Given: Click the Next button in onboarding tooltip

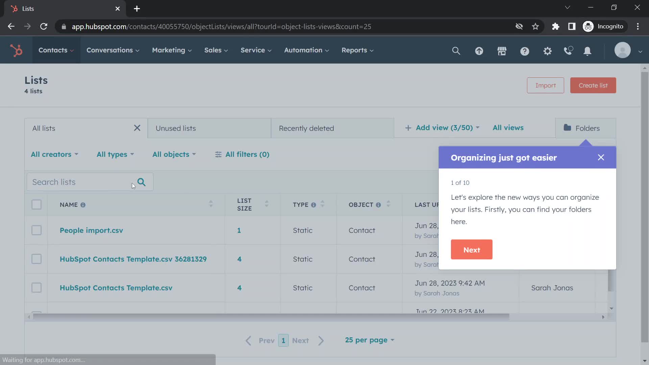Looking at the screenshot, I should 472,249.
